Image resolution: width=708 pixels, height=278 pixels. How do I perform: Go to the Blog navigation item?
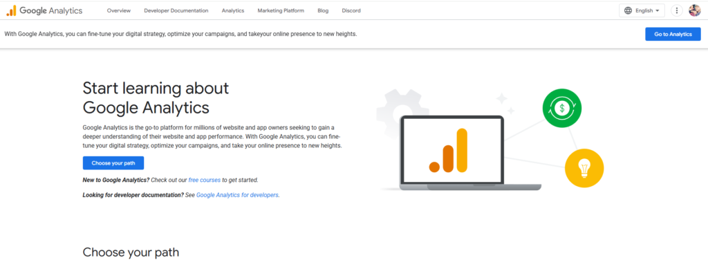tap(323, 11)
